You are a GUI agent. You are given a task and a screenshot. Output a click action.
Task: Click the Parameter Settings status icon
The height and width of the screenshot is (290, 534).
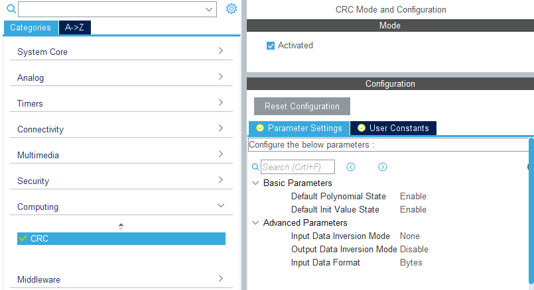(x=260, y=128)
